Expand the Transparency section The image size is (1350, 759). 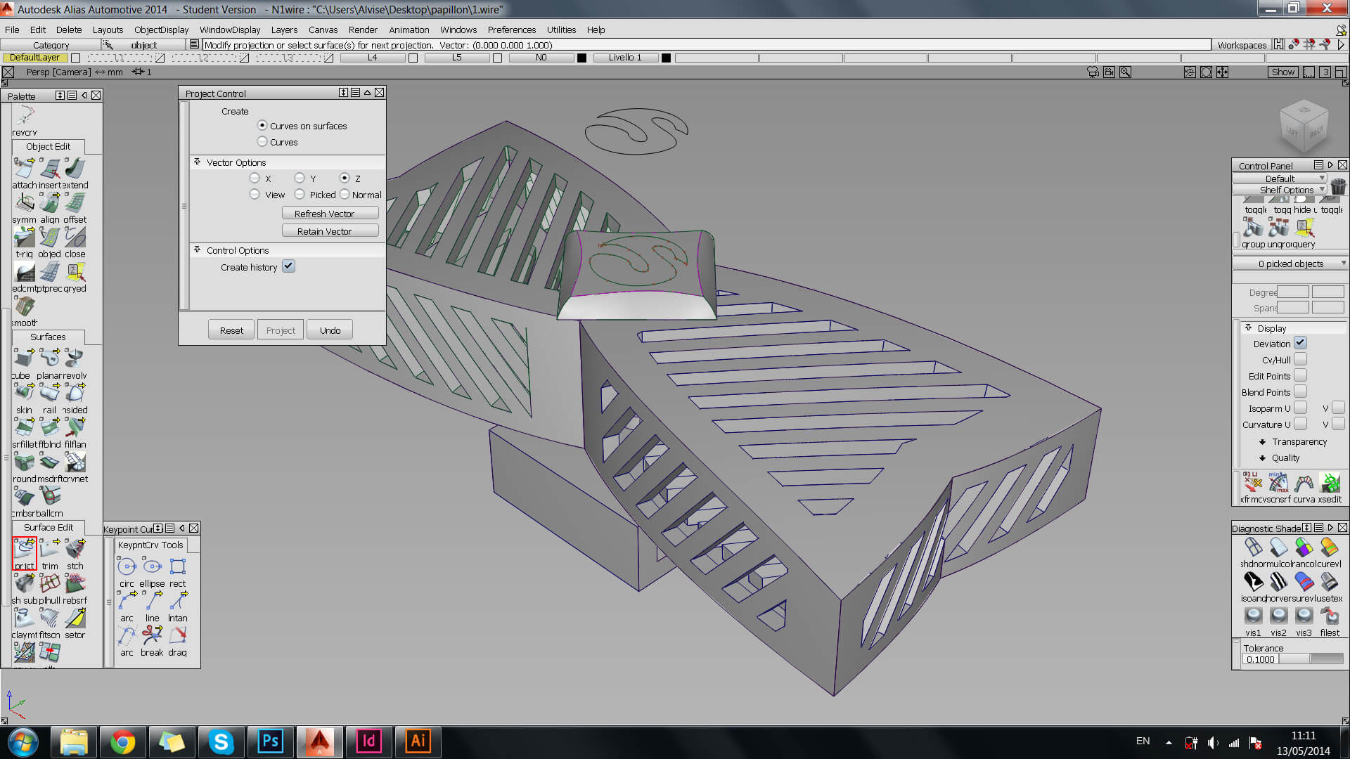(1262, 442)
